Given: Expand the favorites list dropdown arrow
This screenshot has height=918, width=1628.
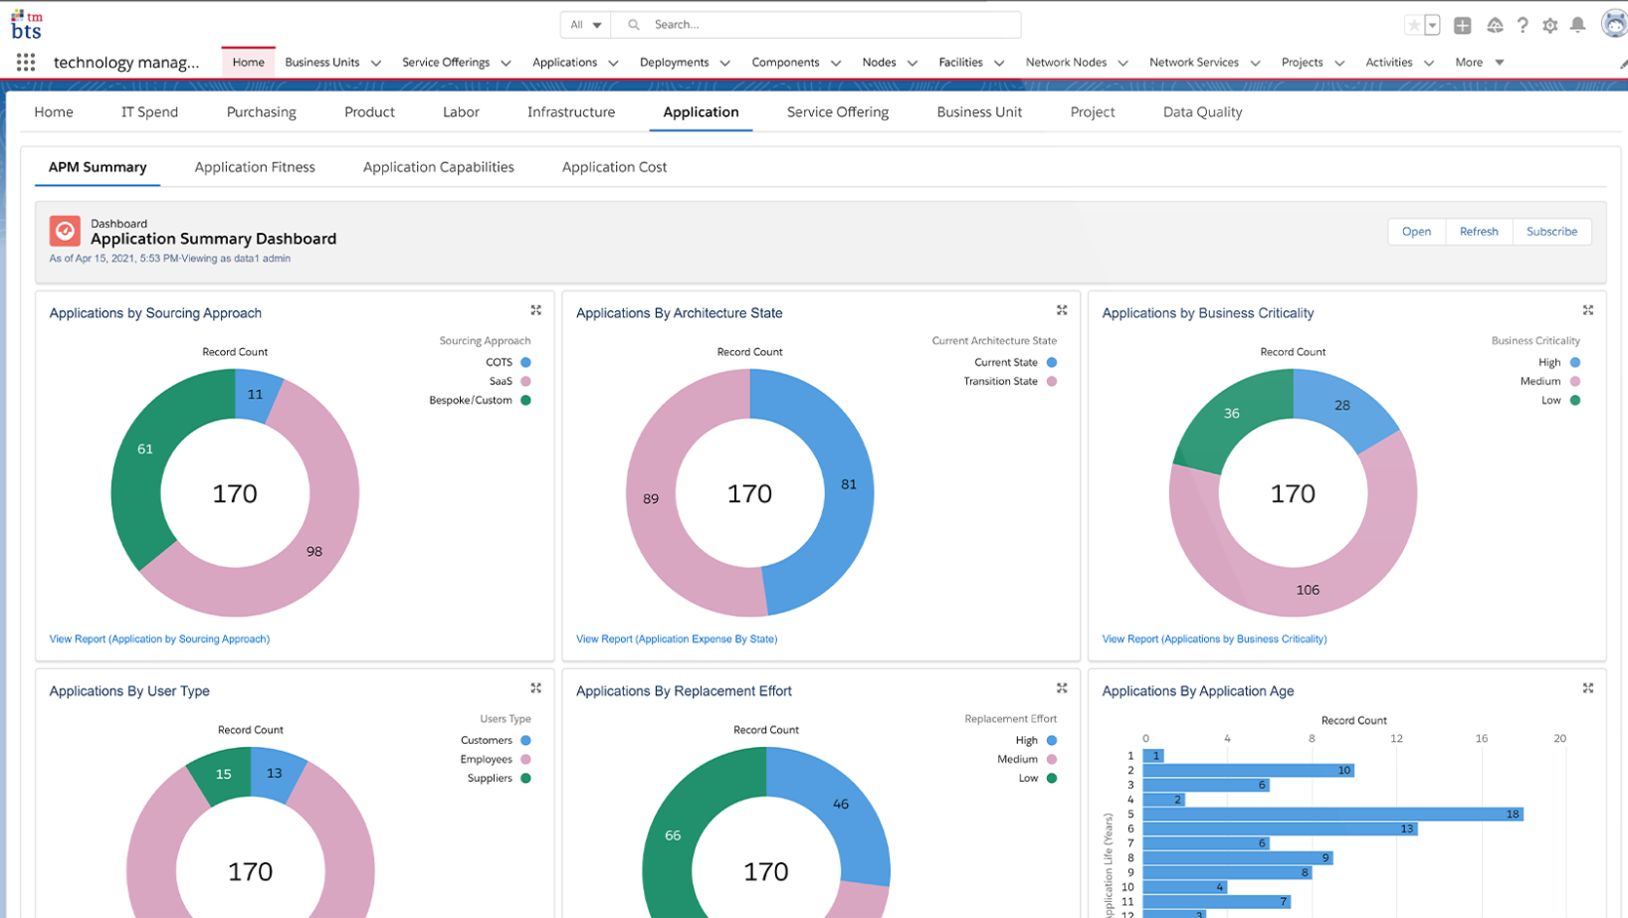Looking at the screenshot, I should tap(1433, 26).
